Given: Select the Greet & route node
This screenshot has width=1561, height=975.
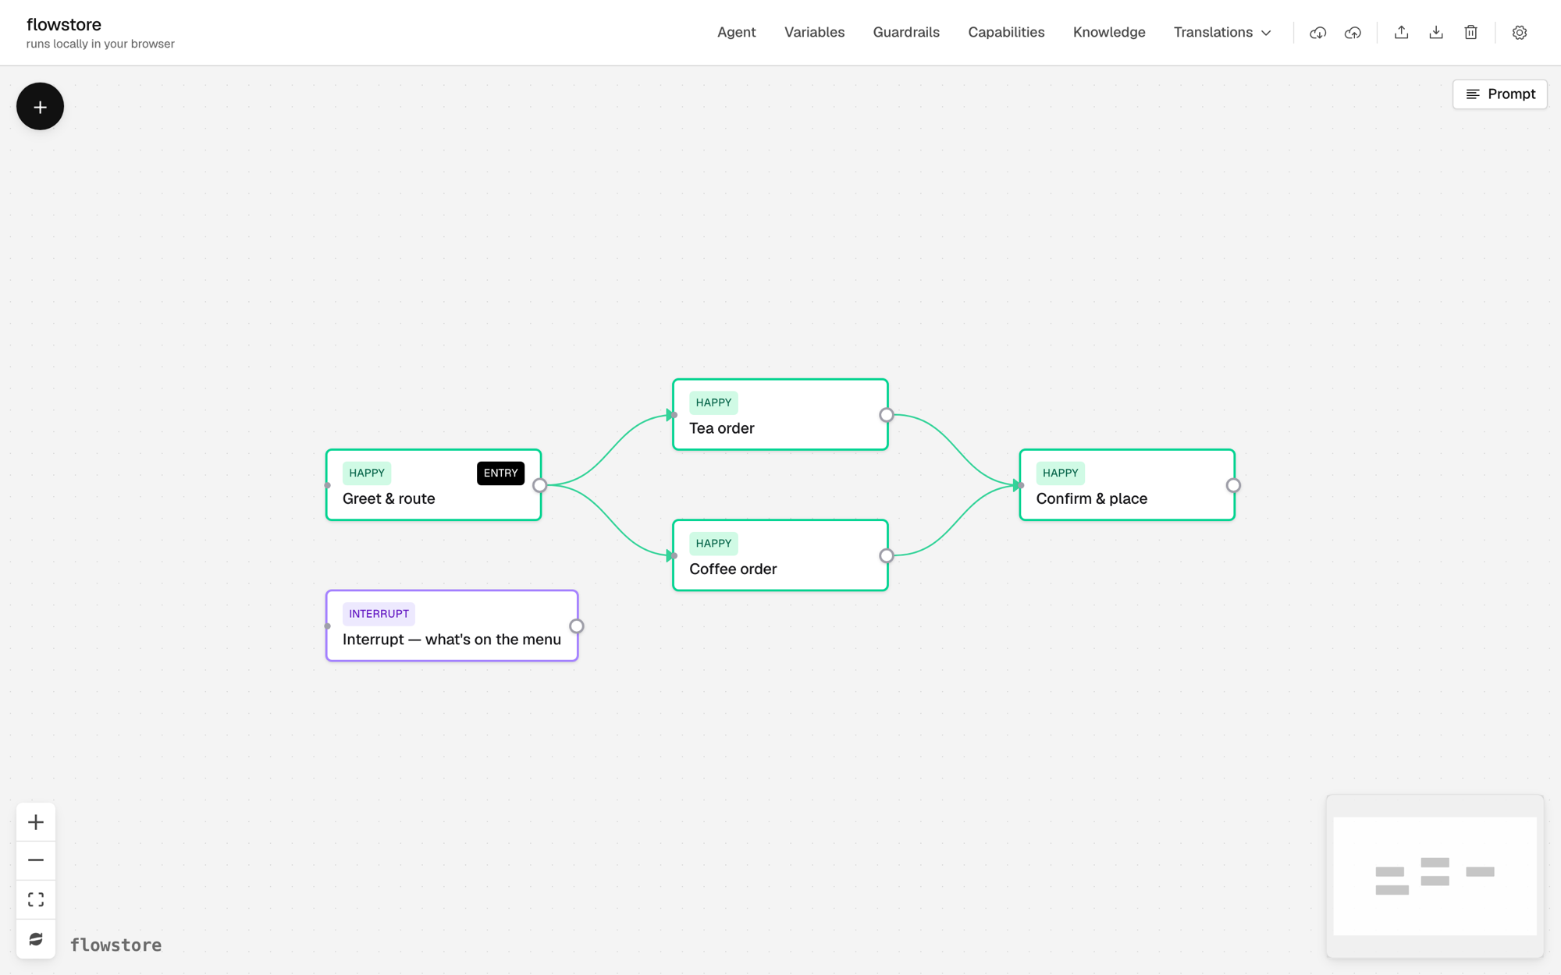Looking at the screenshot, I should tap(433, 485).
